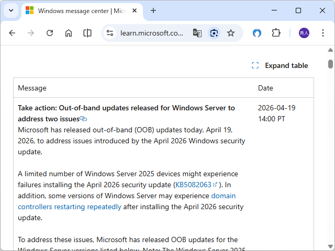The height and width of the screenshot is (251, 335).
Task: Open the tab search dropdown
Action: click(x=10, y=10)
